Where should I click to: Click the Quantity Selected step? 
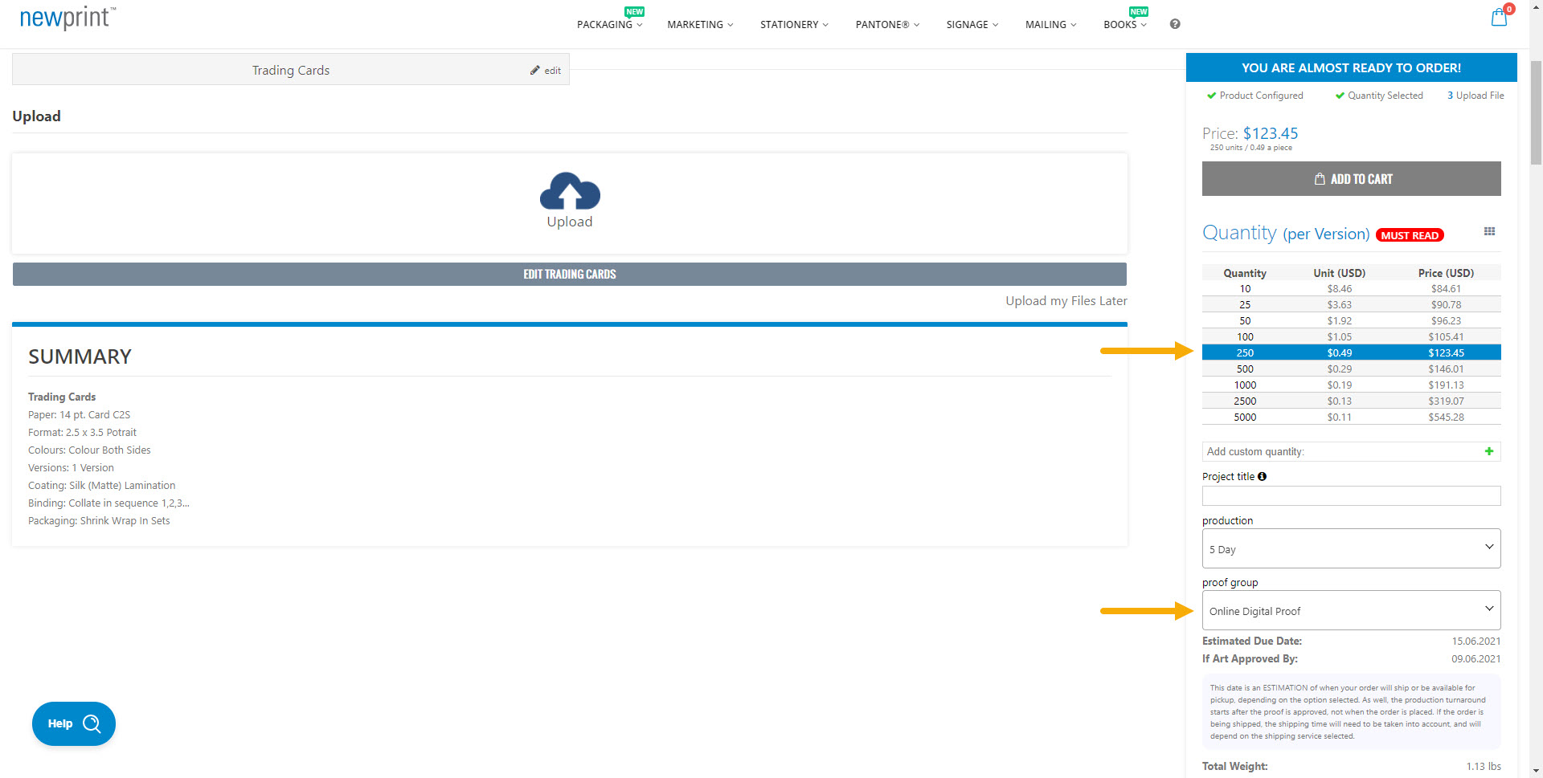coord(1379,96)
